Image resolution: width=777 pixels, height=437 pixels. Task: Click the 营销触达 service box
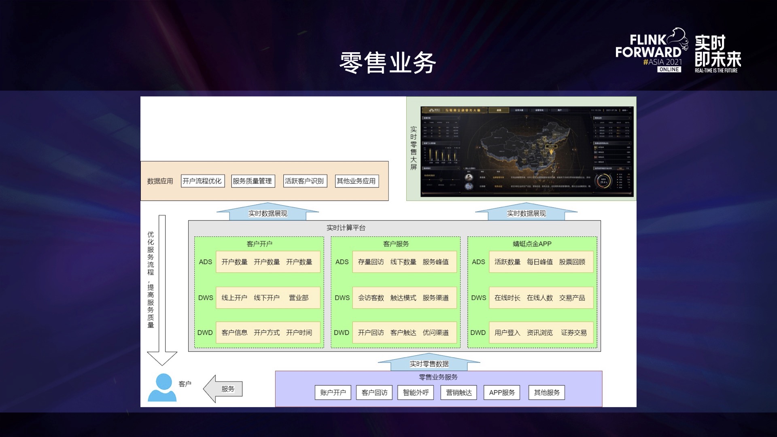(459, 392)
